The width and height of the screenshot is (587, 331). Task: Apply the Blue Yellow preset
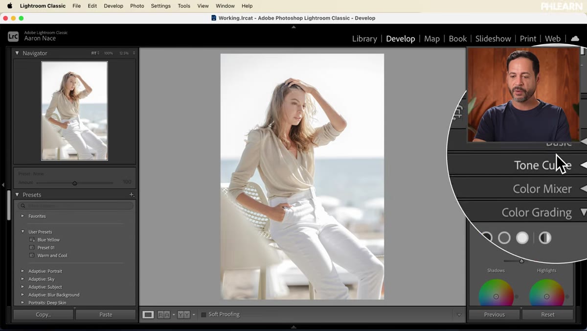[48, 240]
